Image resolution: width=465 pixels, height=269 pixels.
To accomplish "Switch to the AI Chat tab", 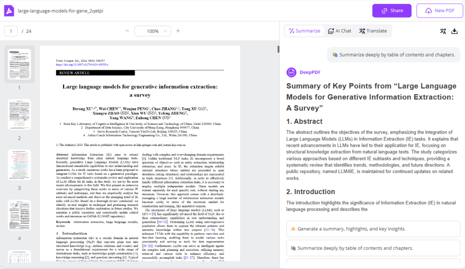I will click(339, 31).
